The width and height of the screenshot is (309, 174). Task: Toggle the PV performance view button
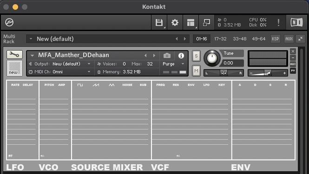tap(293, 71)
